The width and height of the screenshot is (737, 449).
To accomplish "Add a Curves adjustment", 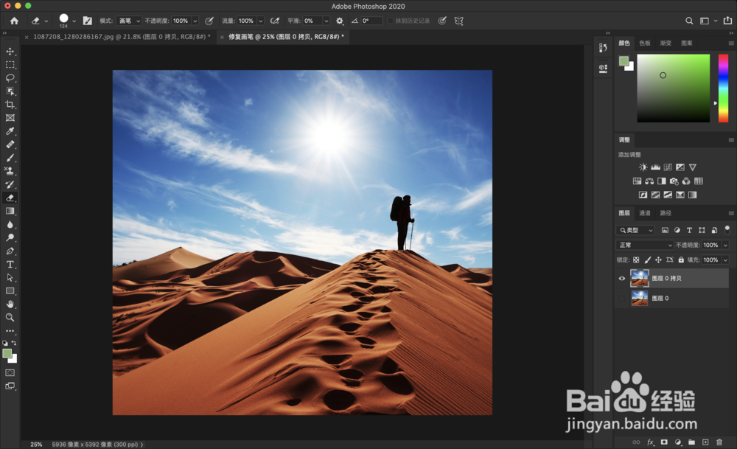I will [x=668, y=167].
